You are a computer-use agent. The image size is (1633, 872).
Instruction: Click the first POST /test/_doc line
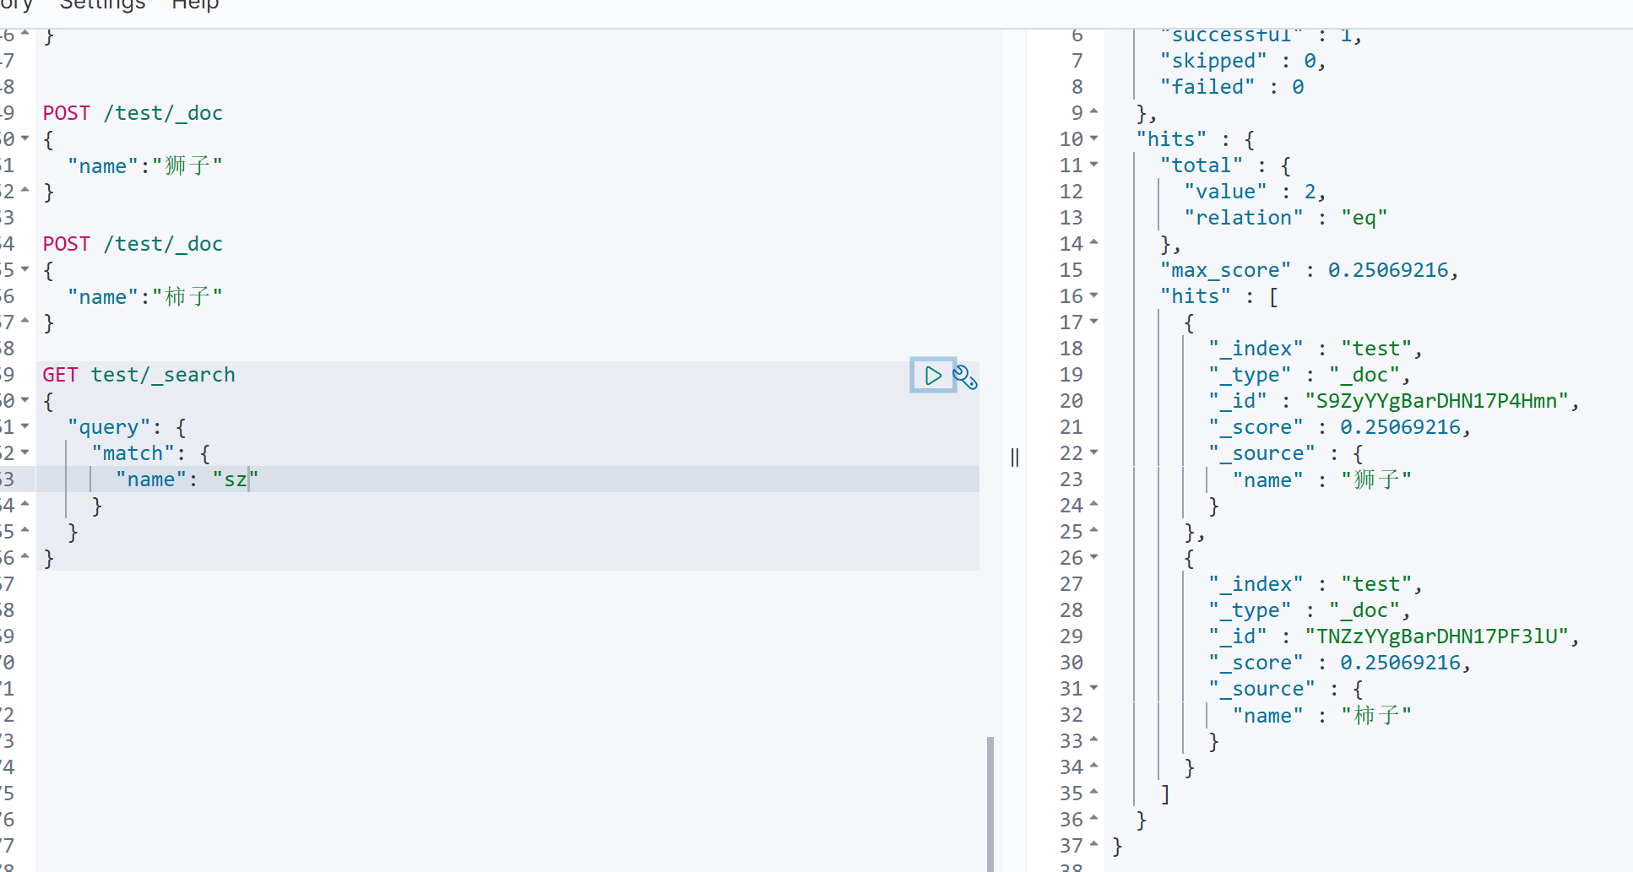click(x=133, y=113)
